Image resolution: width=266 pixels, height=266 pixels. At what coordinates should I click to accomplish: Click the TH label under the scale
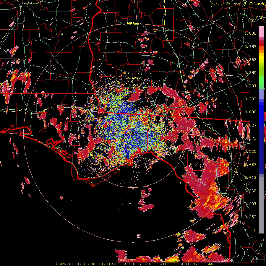(x=254, y=230)
